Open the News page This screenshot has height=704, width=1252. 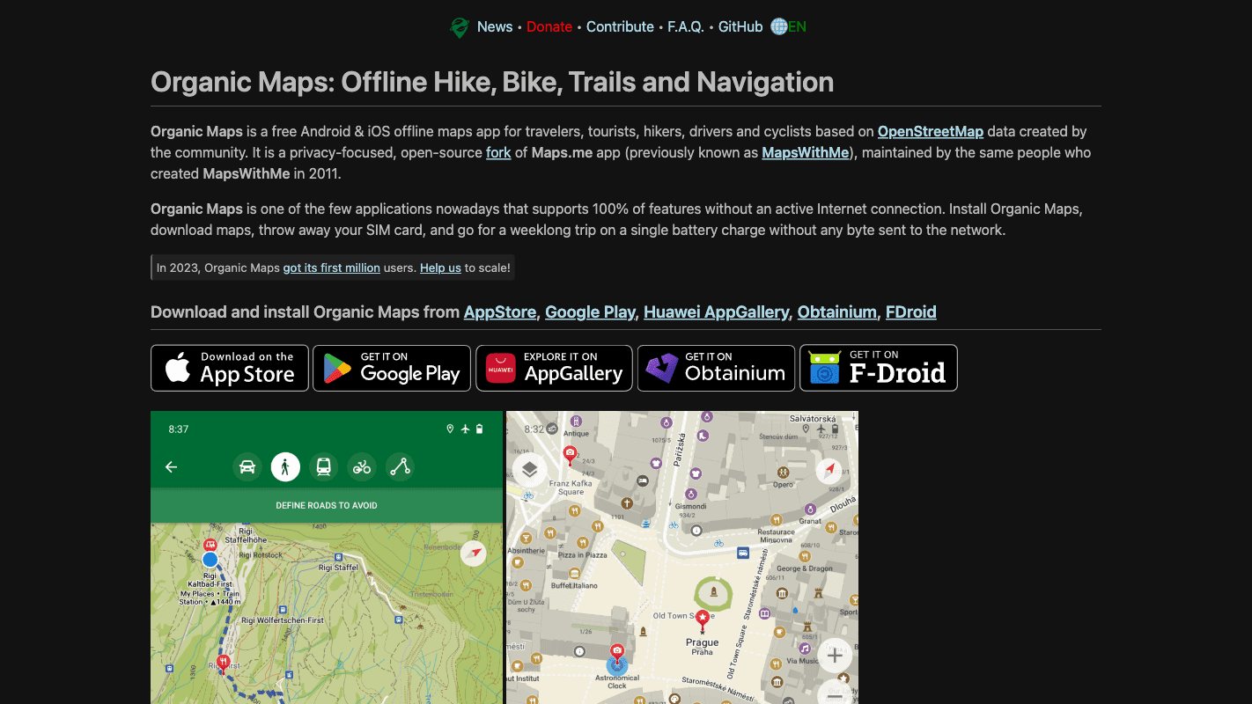click(495, 26)
